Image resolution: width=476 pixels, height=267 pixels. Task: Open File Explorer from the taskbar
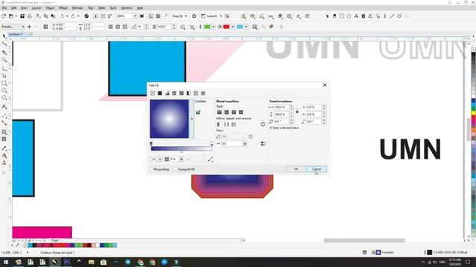pos(91,262)
